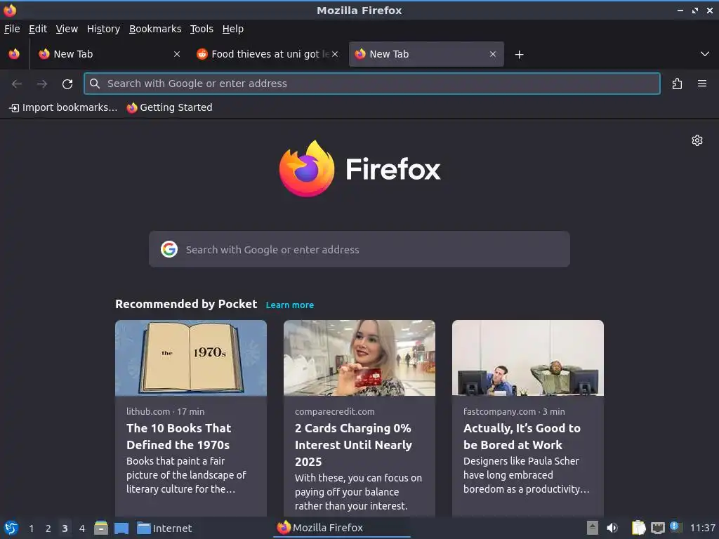
Task: Go back with the back arrow
Action: point(17,84)
